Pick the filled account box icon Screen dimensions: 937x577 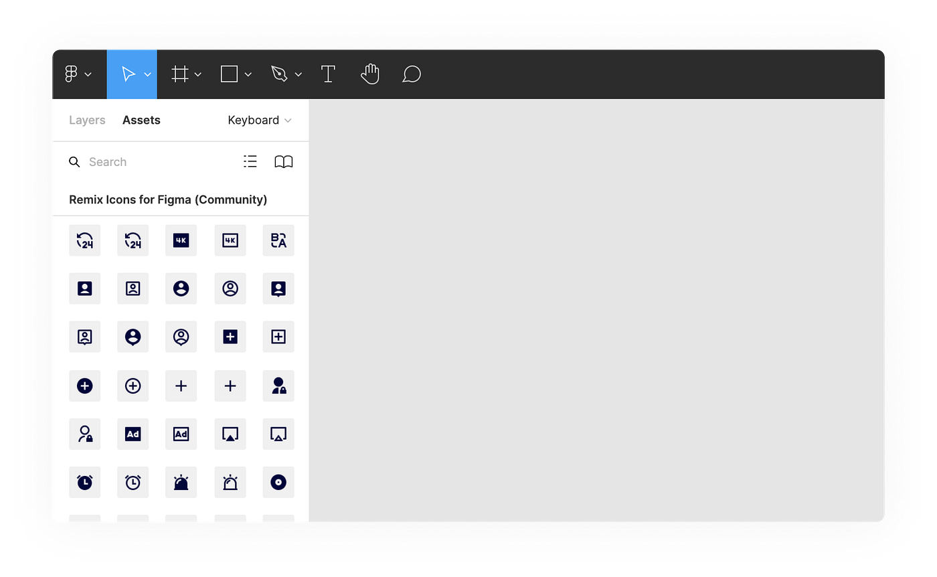85,288
